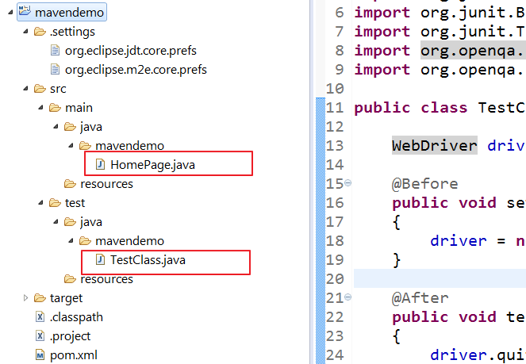Select org.eclipse.m2e.core.prefs file name
Viewport: 526px width, 364px height.
coord(136,70)
